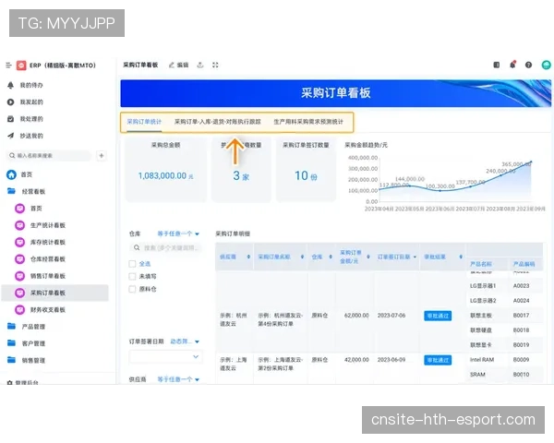The height and width of the screenshot is (443, 554).
Task: Expand the 产品管理 folder
Action: coord(27,327)
